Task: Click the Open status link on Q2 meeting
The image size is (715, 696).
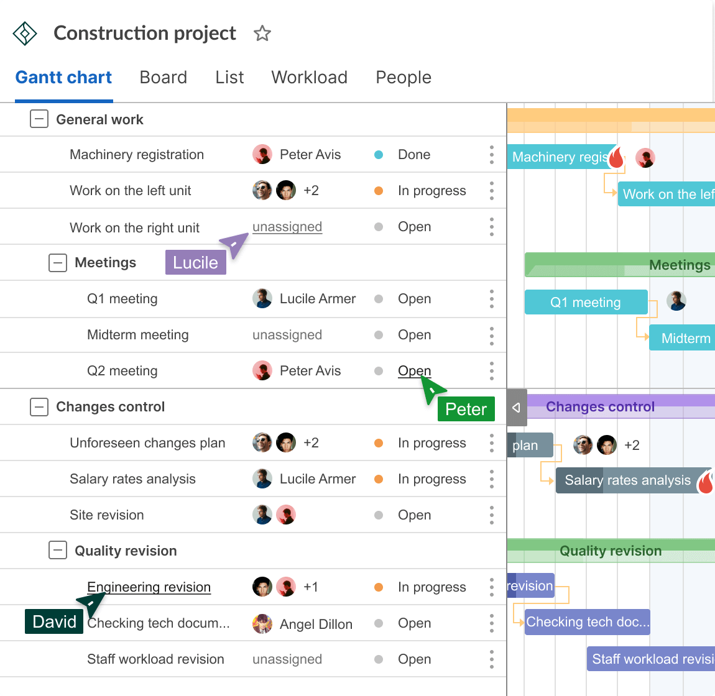Action: click(x=414, y=370)
